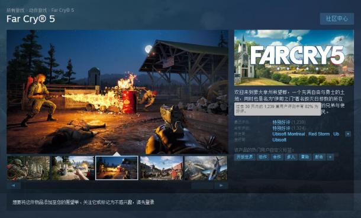Select the 射击 tag

coord(319,157)
